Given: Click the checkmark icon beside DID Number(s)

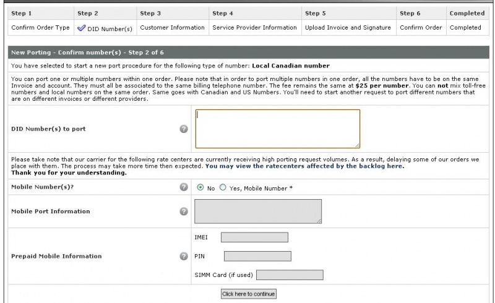Looking at the screenshot, I should [82, 28].
